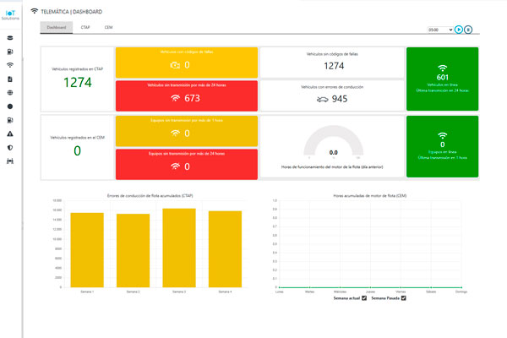The height and width of the screenshot is (338, 507).
Task: Uncheck the Semana actual checkbox
Action: [364, 298]
